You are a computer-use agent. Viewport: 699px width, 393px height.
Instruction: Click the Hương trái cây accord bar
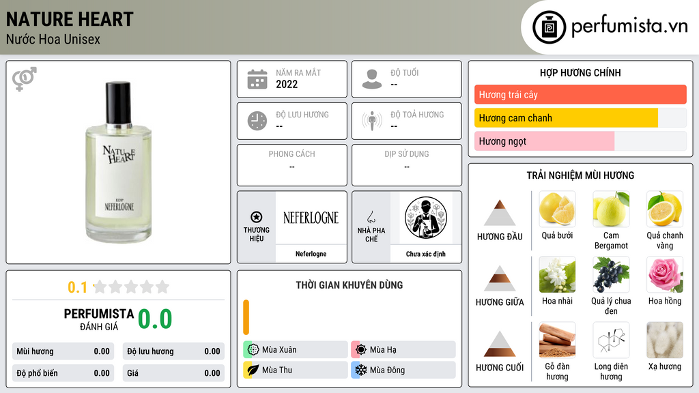[580, 94]
